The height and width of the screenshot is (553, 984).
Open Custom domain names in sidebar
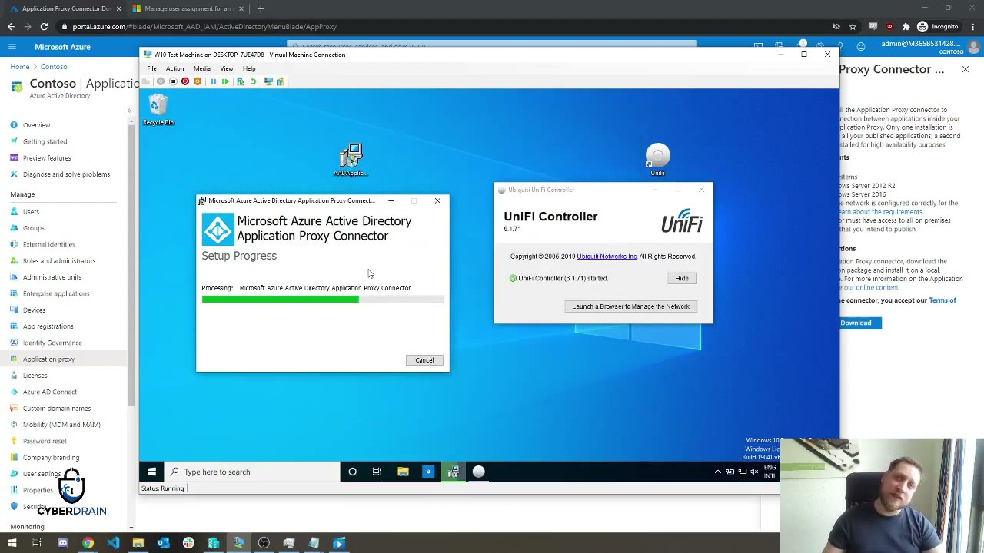57,409
